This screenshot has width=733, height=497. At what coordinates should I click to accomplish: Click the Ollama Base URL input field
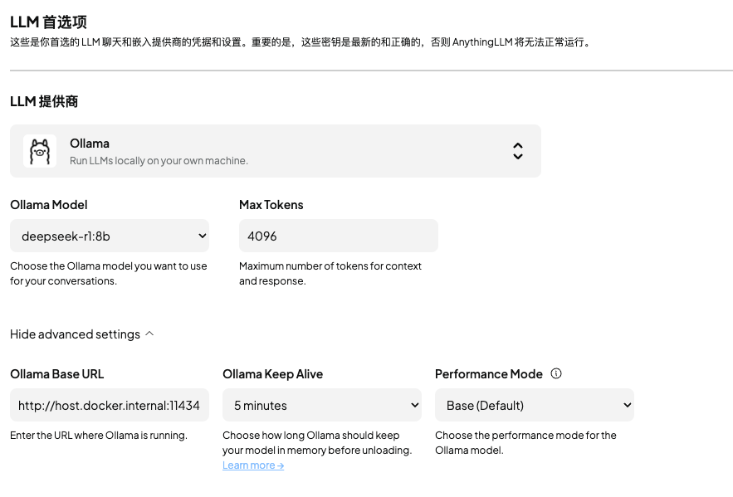coord(110,406)
